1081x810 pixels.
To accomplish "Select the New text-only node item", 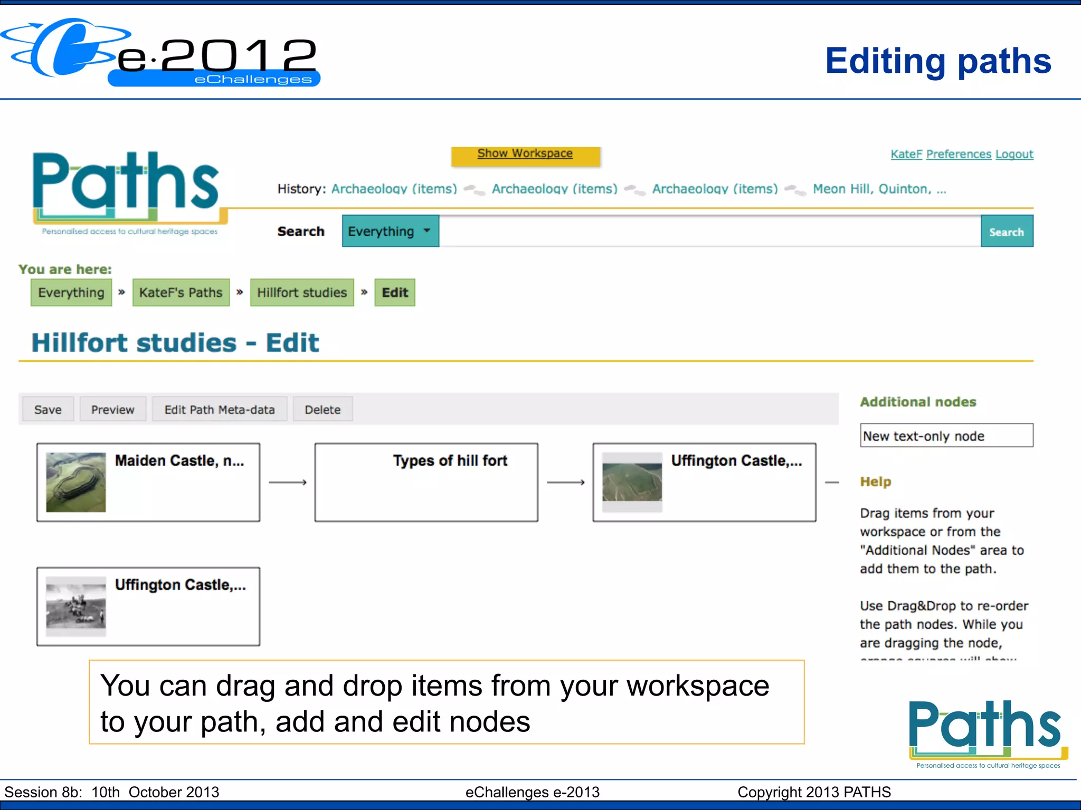I will click(946, 436).
